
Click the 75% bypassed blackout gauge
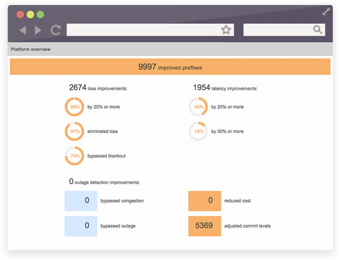click(75, 156)
